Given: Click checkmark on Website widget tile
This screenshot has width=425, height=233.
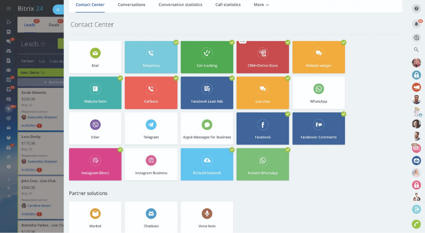Looking at the screenshot, I should [344, 42].
